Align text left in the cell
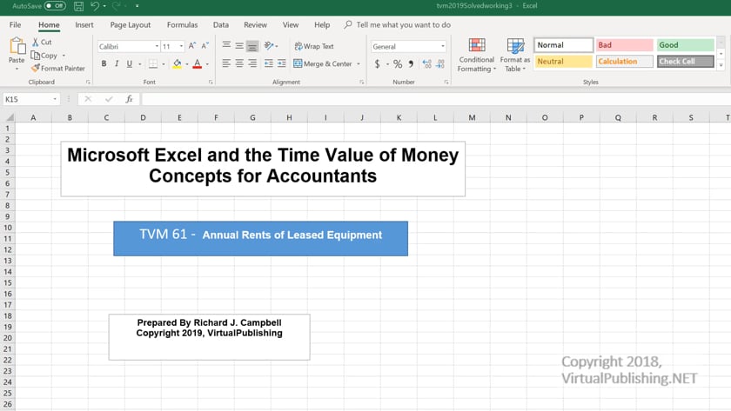731x411 pixels. pos(226,63)
